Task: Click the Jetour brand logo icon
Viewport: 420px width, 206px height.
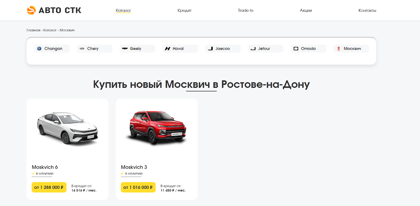Action: point(253,49)
